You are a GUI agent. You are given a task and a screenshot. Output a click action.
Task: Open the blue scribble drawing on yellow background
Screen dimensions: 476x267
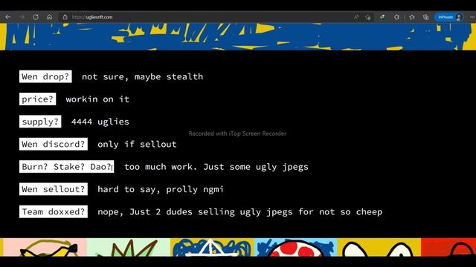pyautogui.click(x=213, y=247)
